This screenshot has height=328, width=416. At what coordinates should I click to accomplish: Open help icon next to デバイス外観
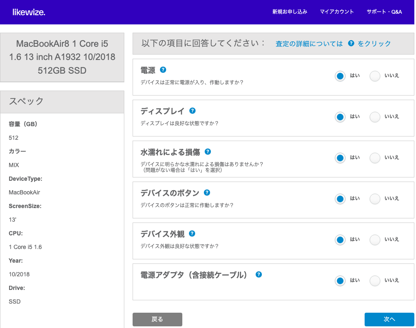192,233
